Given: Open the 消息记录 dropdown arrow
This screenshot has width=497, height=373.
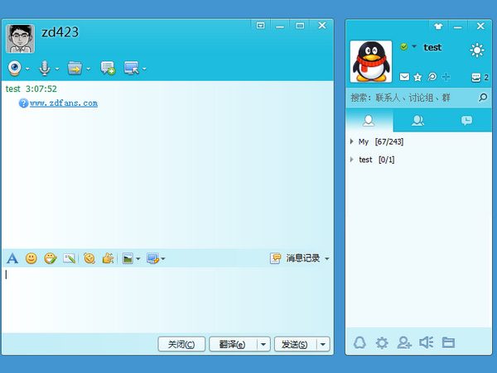Looking at the screenshot, I should [326, 259].
